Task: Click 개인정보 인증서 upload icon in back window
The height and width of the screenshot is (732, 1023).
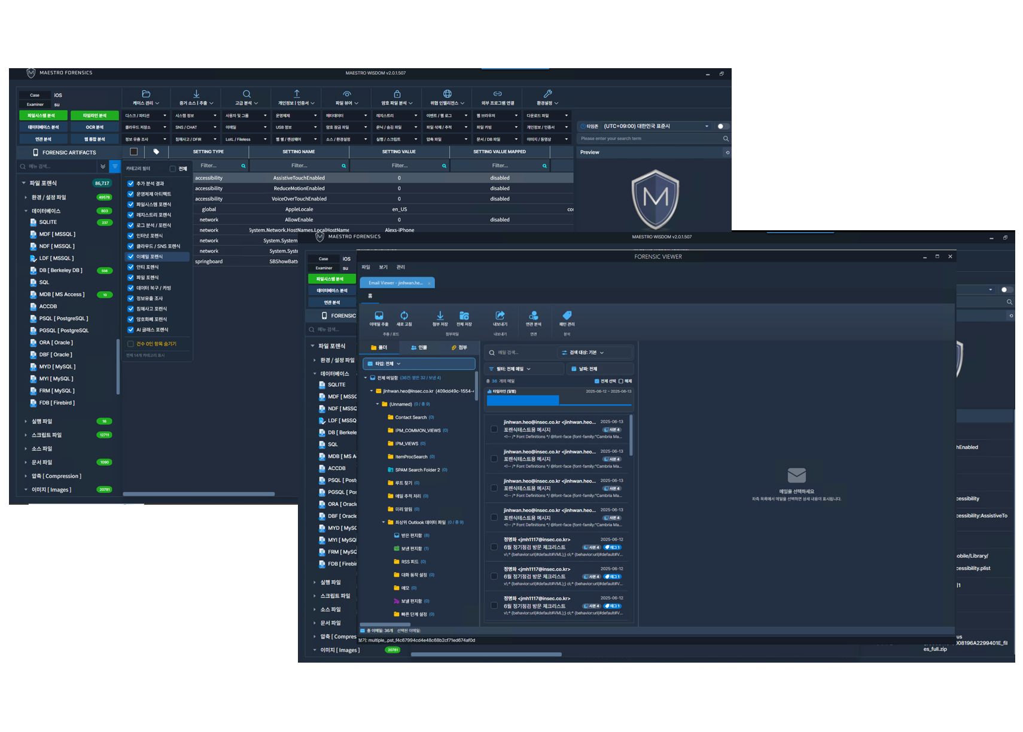Action: click(x=297, y=94)
